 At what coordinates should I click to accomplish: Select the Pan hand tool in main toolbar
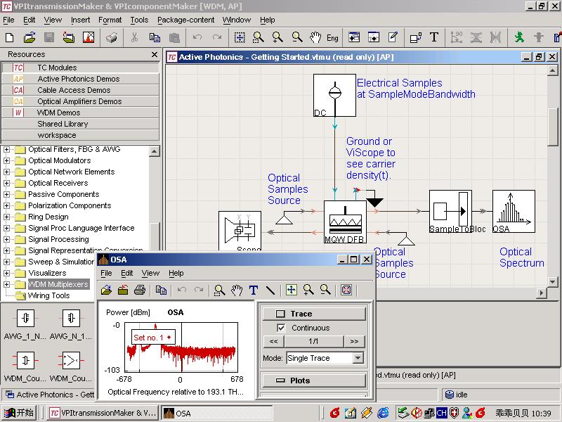coord(315,37)
